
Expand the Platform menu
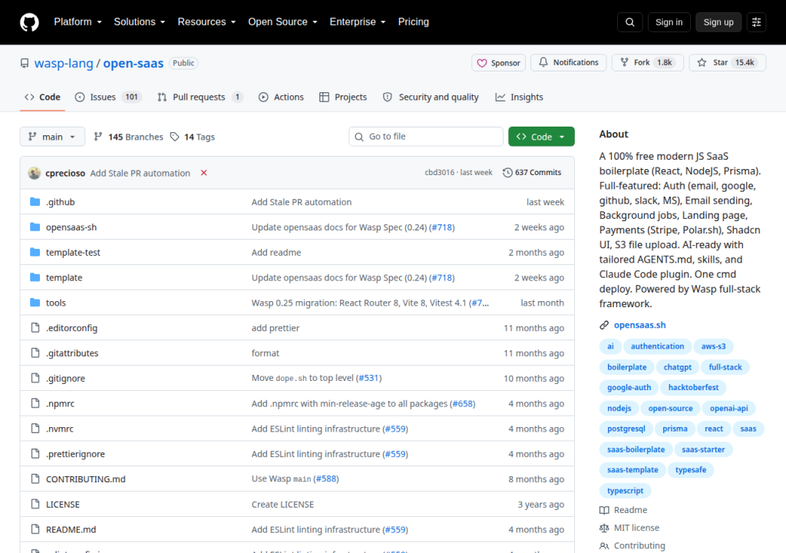point(78,22)
